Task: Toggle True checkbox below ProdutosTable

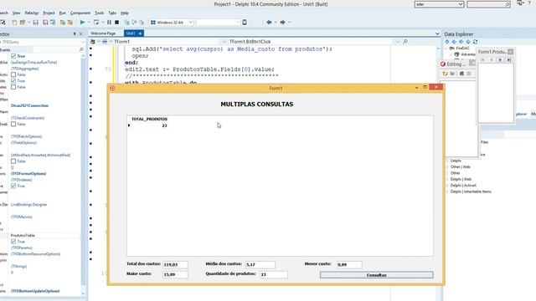Action: pos(13,242)
